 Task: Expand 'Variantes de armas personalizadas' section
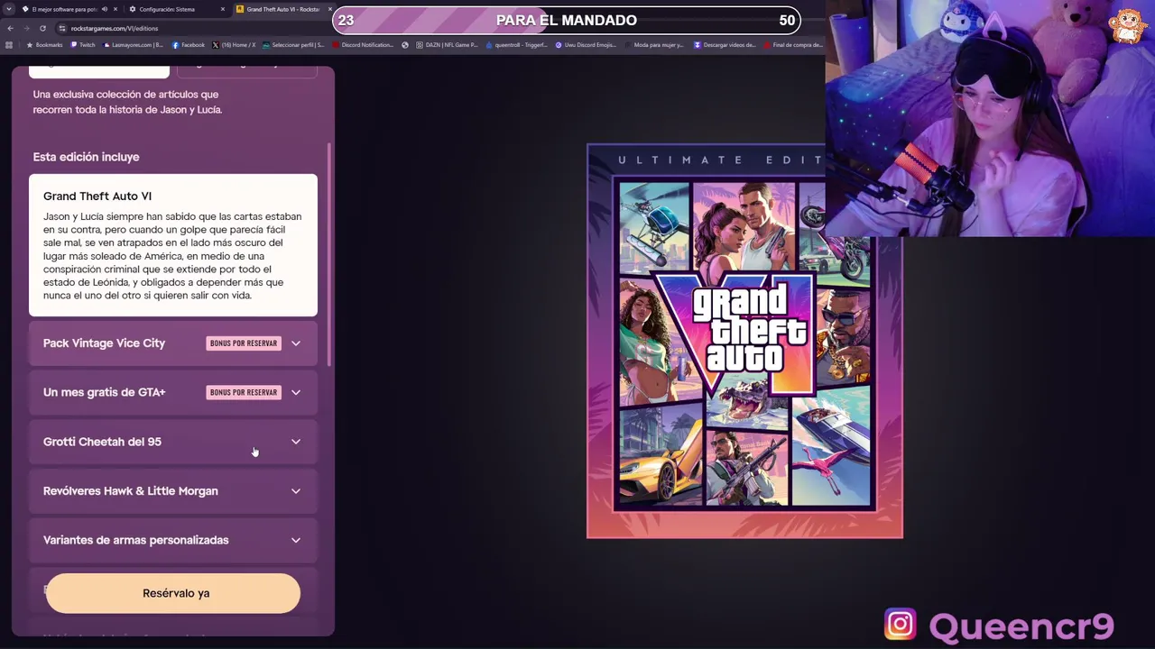coord(173,540)
